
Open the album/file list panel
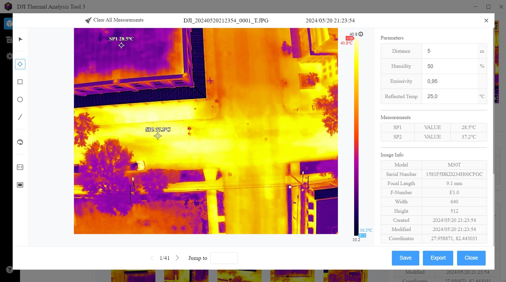[9, 39]
